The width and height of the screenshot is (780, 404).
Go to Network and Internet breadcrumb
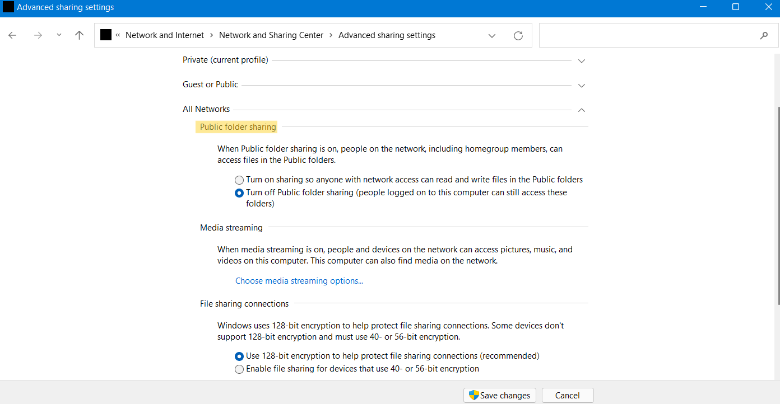(x=165, y=35)
